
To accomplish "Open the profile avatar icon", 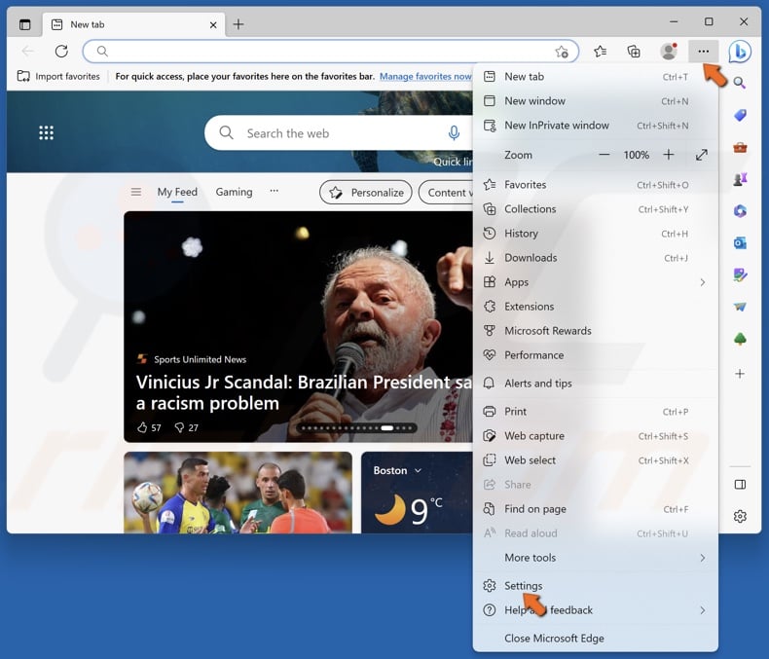I will (669, 51).
